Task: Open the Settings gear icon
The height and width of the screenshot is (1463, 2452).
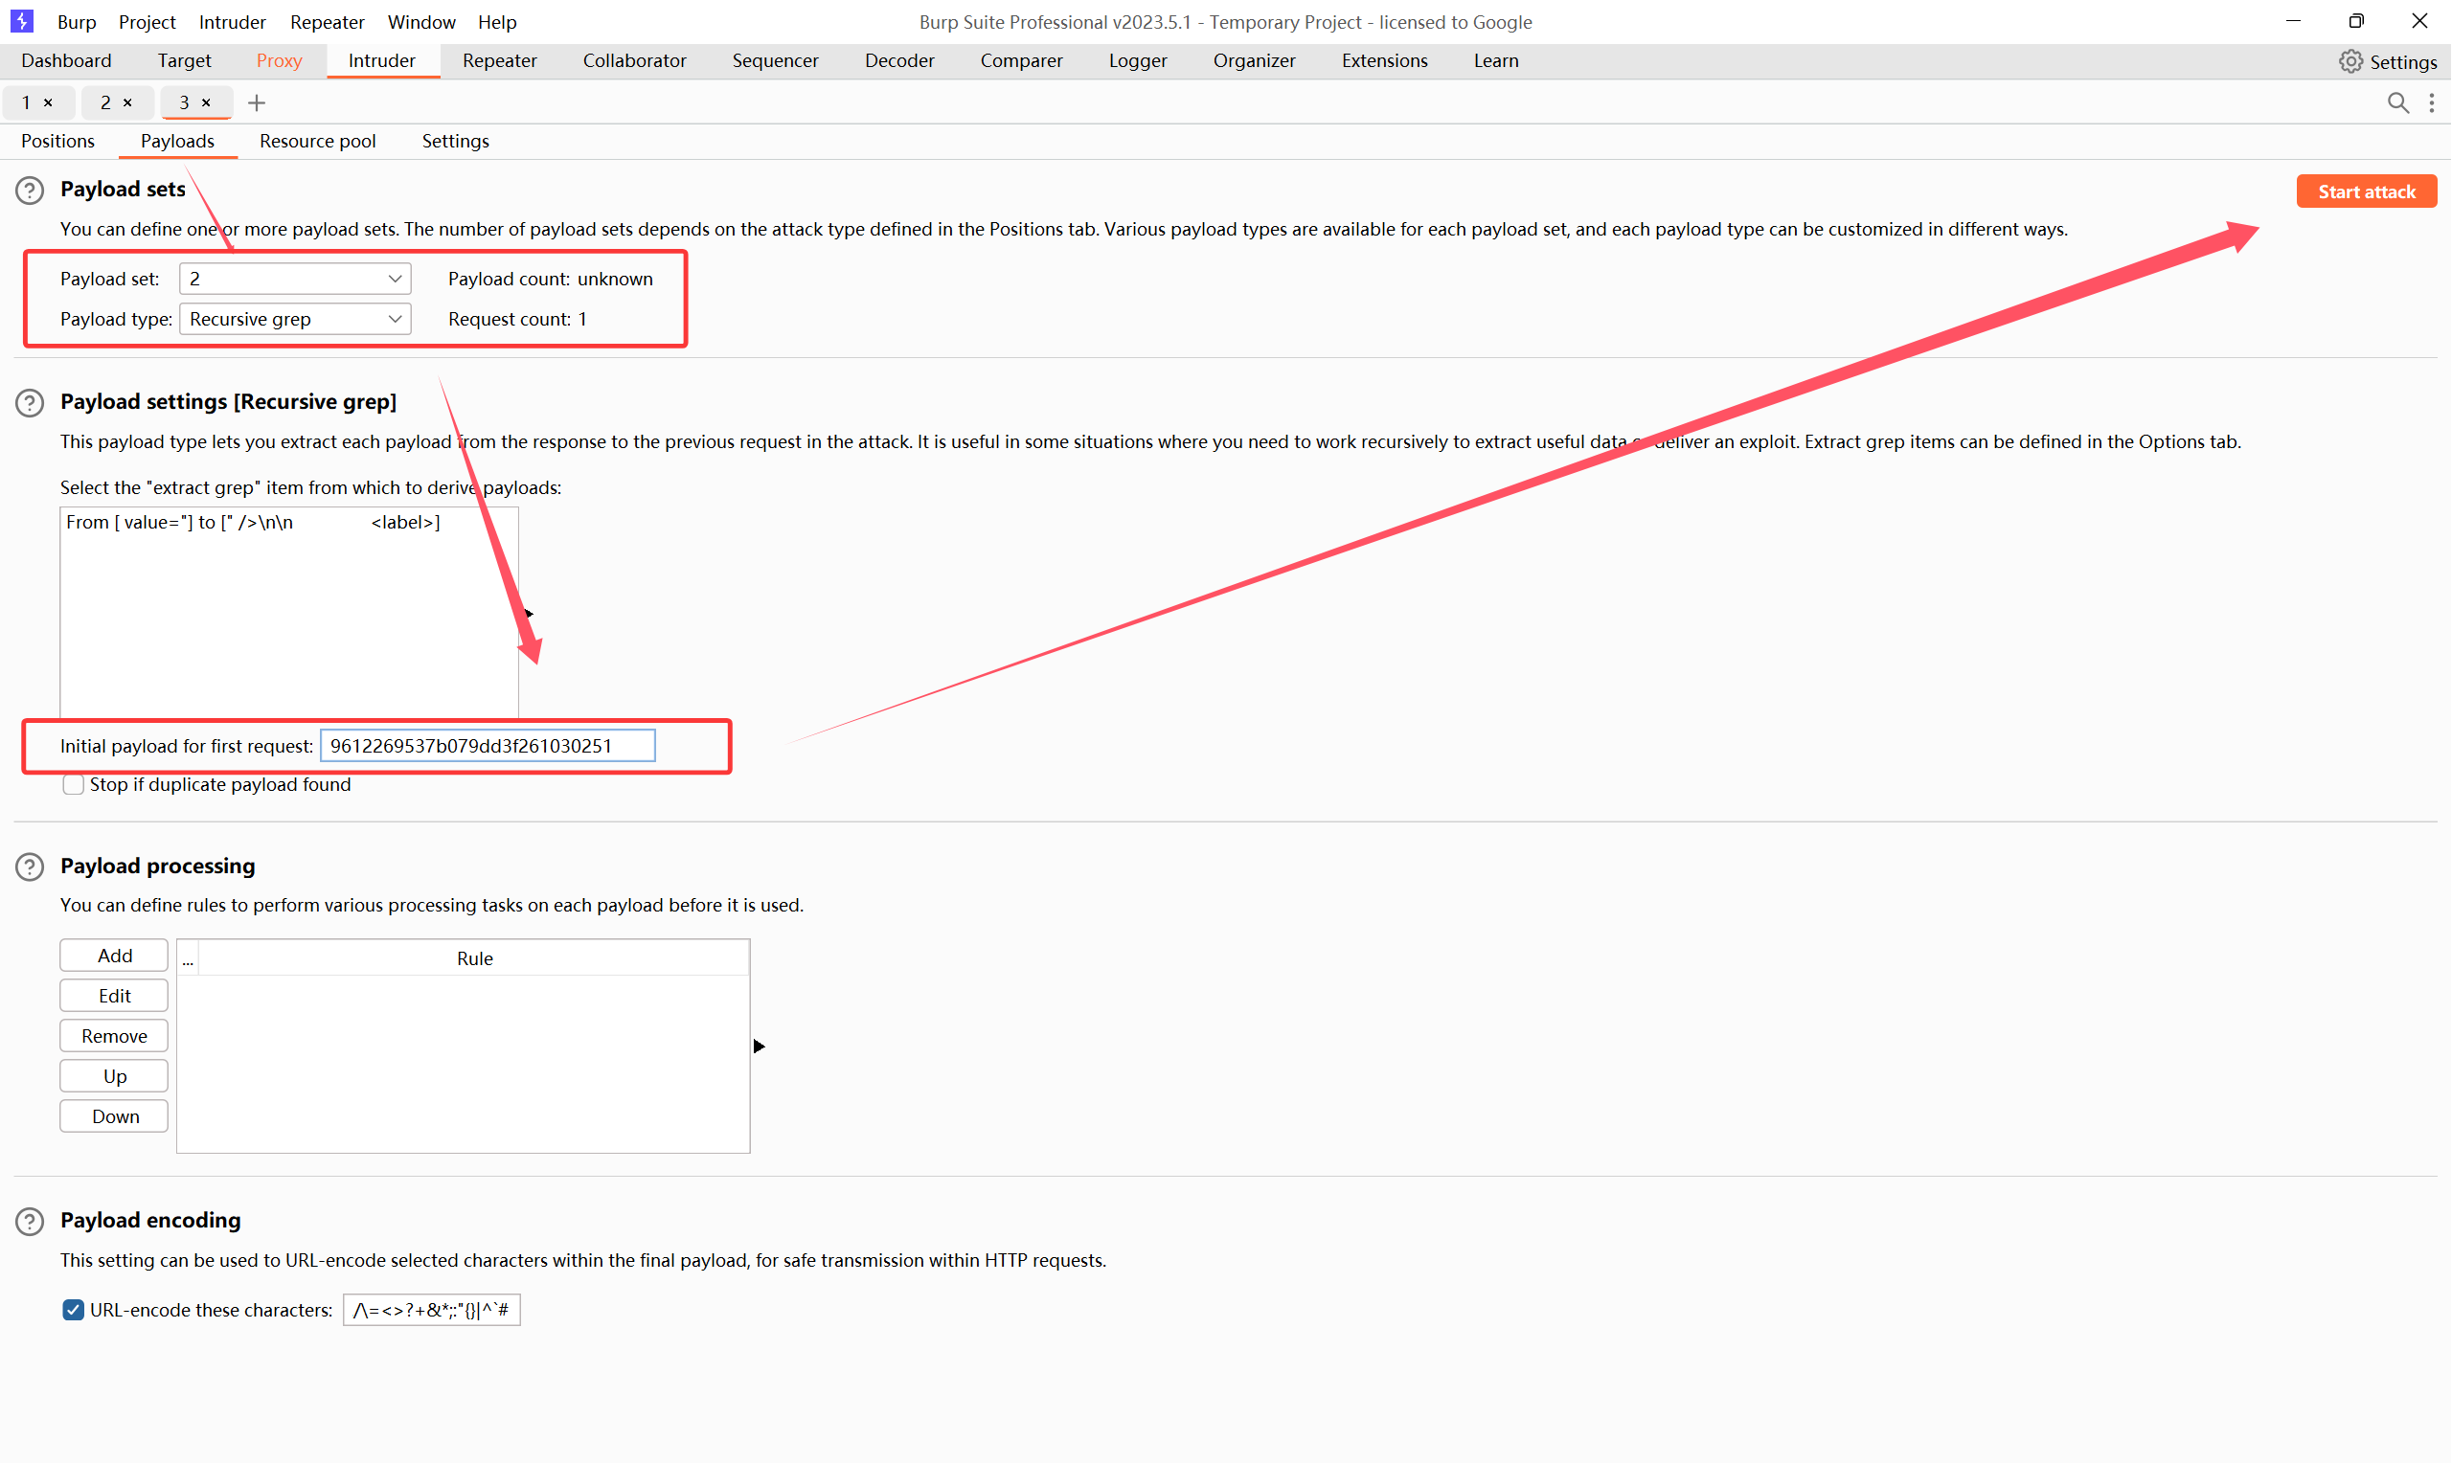Action: [2350, 61]
